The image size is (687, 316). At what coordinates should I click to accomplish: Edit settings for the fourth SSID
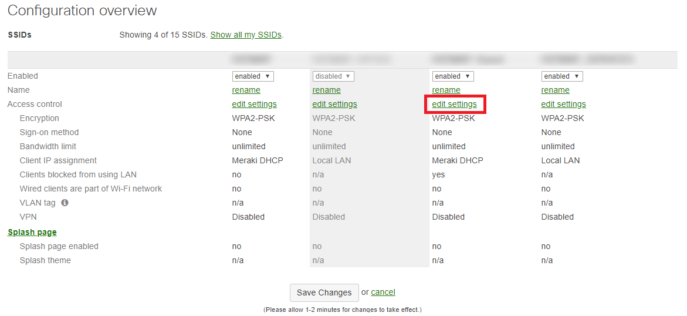click(563, 104)
